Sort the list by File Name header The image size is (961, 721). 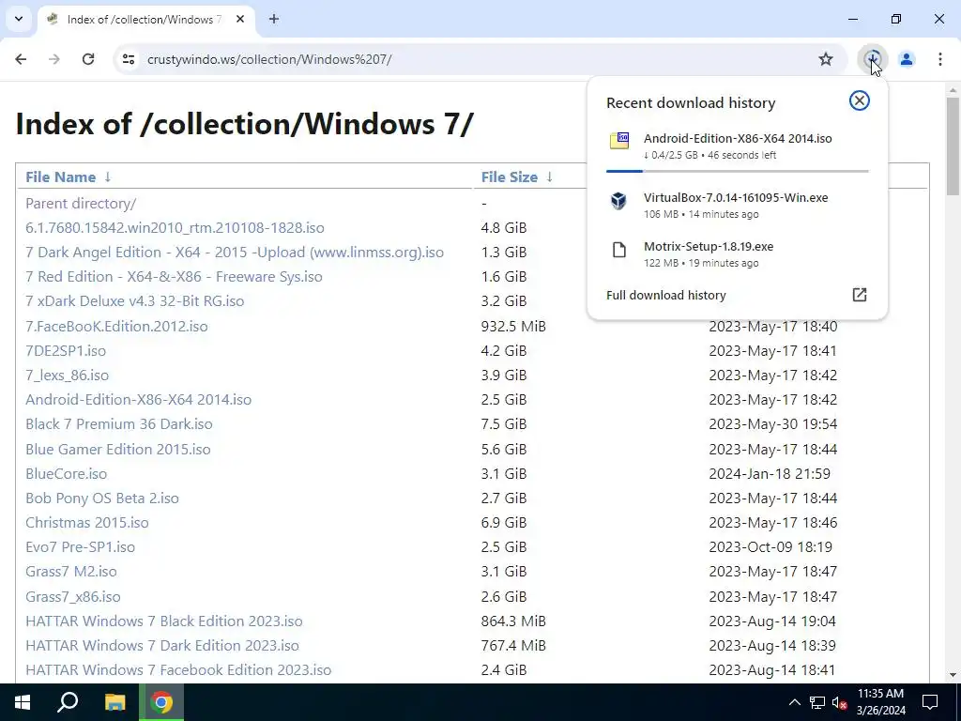click(61, 177)
